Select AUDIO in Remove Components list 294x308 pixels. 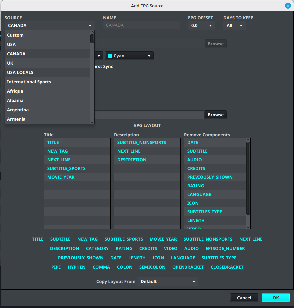pos(215,160)
